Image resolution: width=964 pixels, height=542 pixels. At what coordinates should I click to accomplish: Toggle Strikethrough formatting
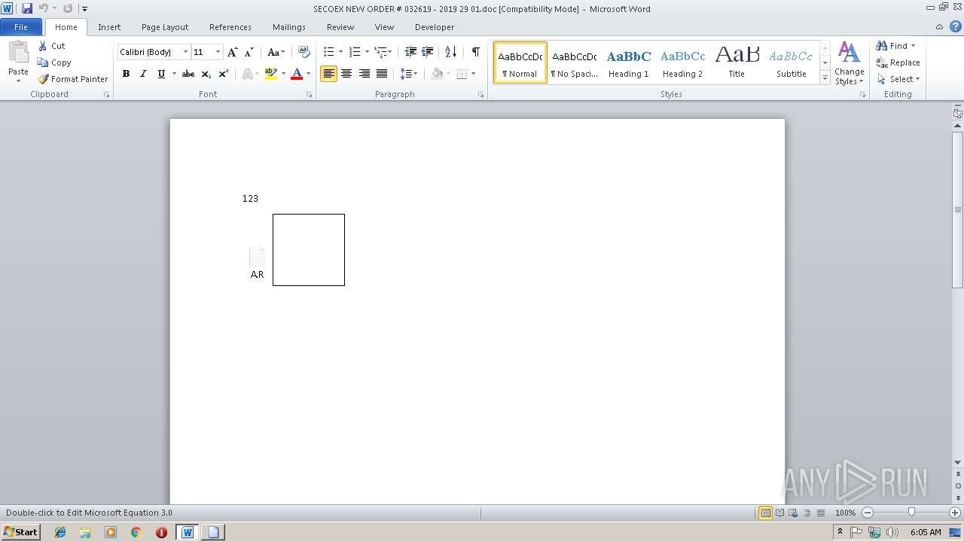(x=188, y=74)
